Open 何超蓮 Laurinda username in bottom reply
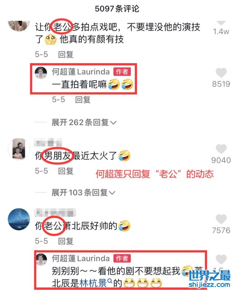The image size is (234, 290). pos(81,259)
